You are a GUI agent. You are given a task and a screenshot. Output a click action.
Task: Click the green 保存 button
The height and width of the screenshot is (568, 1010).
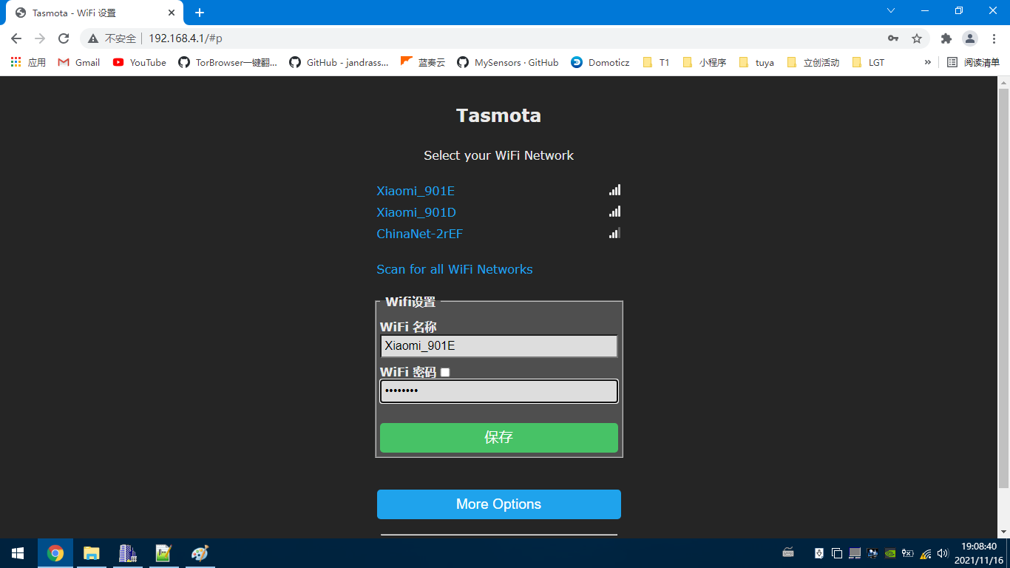[x=499, y=438]
